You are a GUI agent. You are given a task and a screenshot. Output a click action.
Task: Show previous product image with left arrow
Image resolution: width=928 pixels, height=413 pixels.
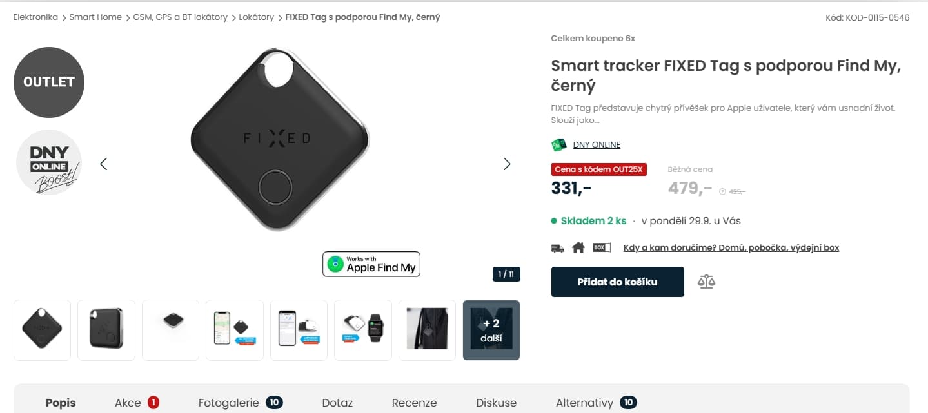click(x=104, y=164)
